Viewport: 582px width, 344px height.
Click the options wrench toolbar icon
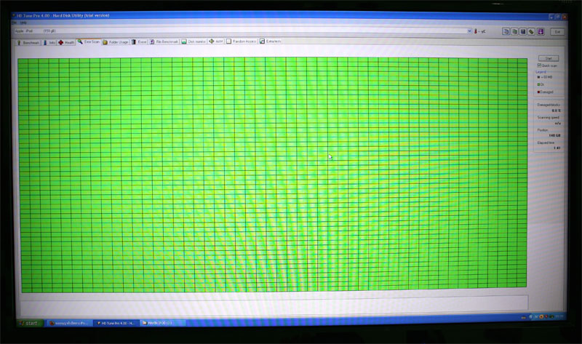click(x=532, y=31)
